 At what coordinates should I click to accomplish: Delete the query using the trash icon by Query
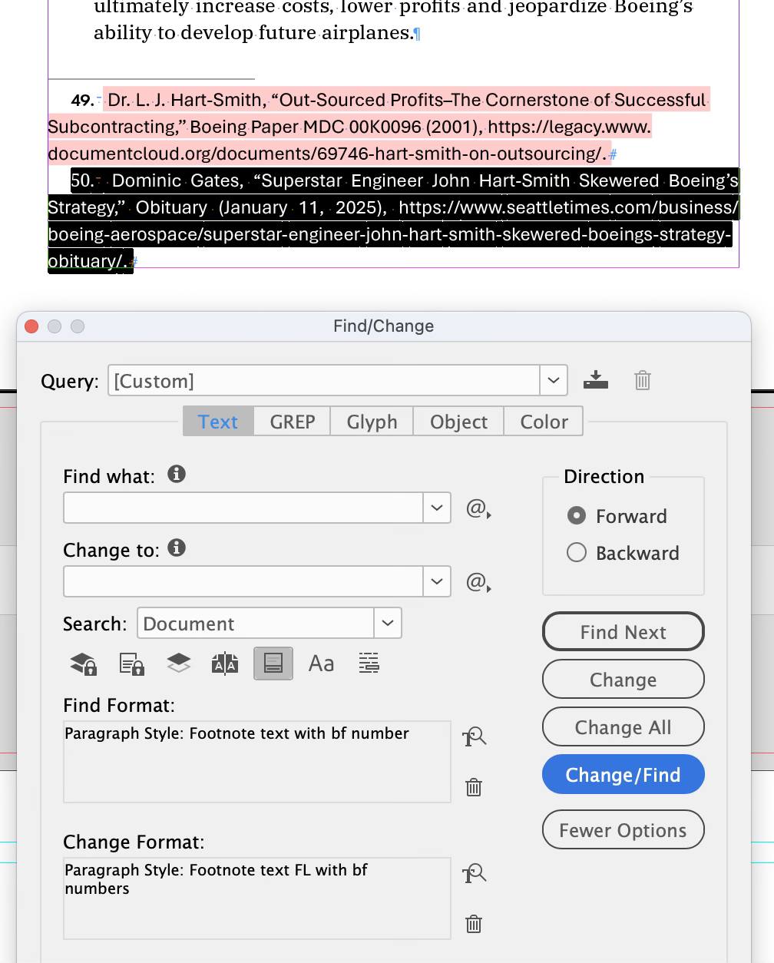click(x=643, y=380)
